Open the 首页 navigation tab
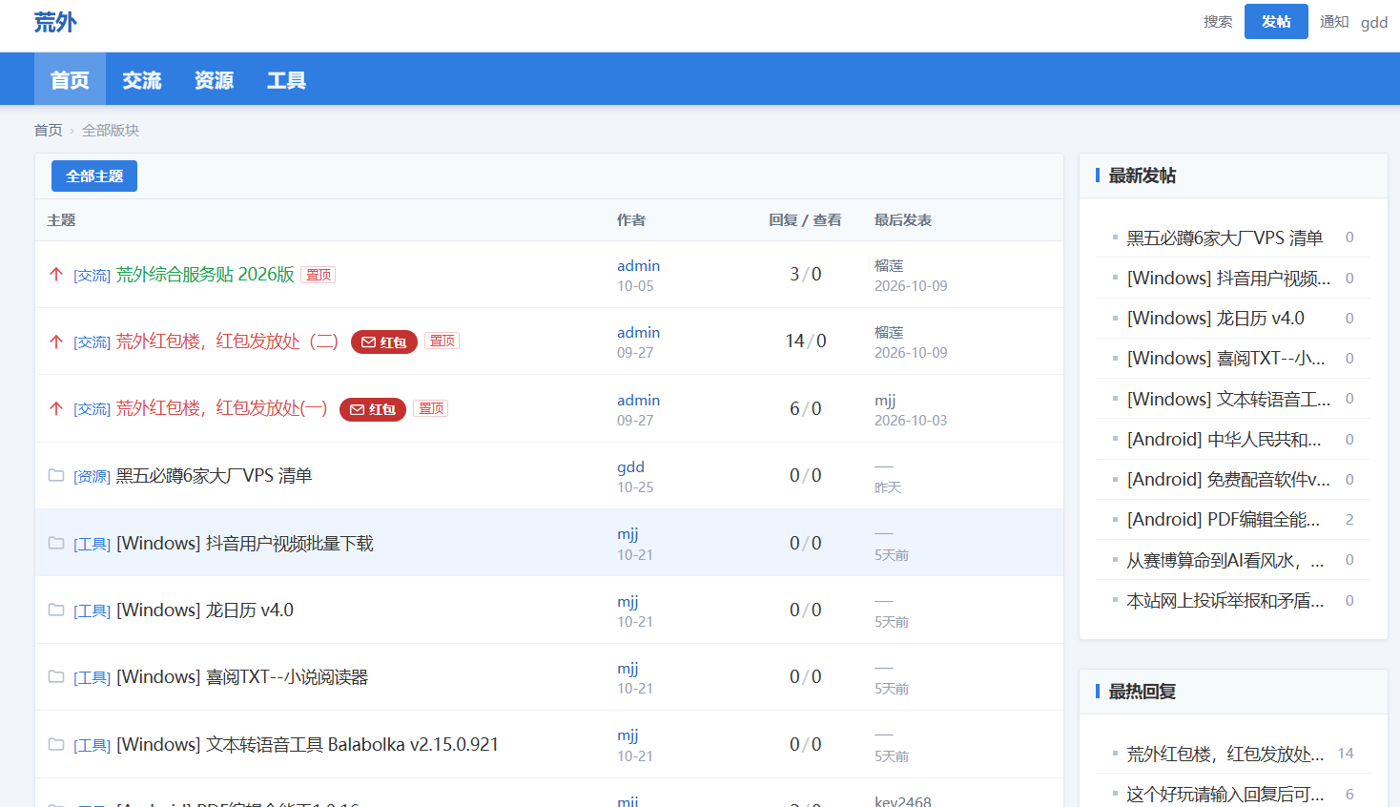This screenshot has height=807, width=1400. [70, 79]
